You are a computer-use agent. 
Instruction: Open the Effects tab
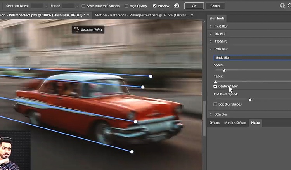pos(215,123)
